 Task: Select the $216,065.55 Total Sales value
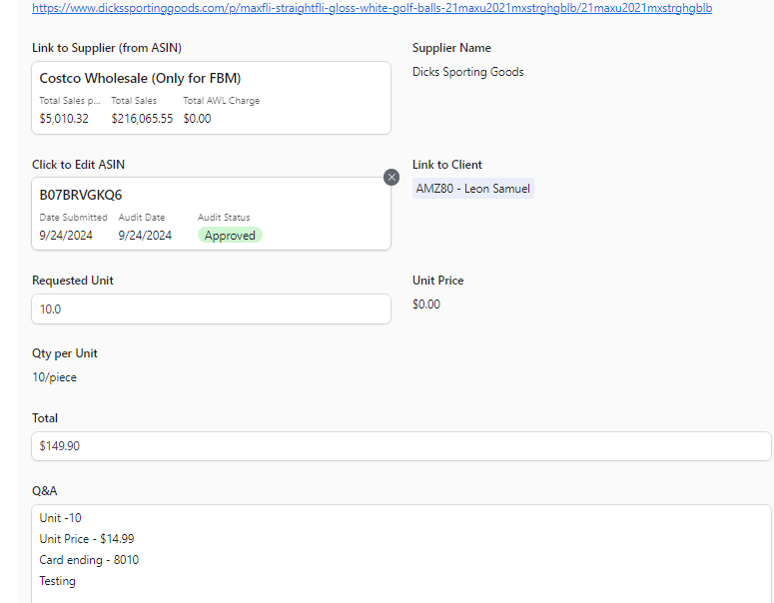pos(142,119)
